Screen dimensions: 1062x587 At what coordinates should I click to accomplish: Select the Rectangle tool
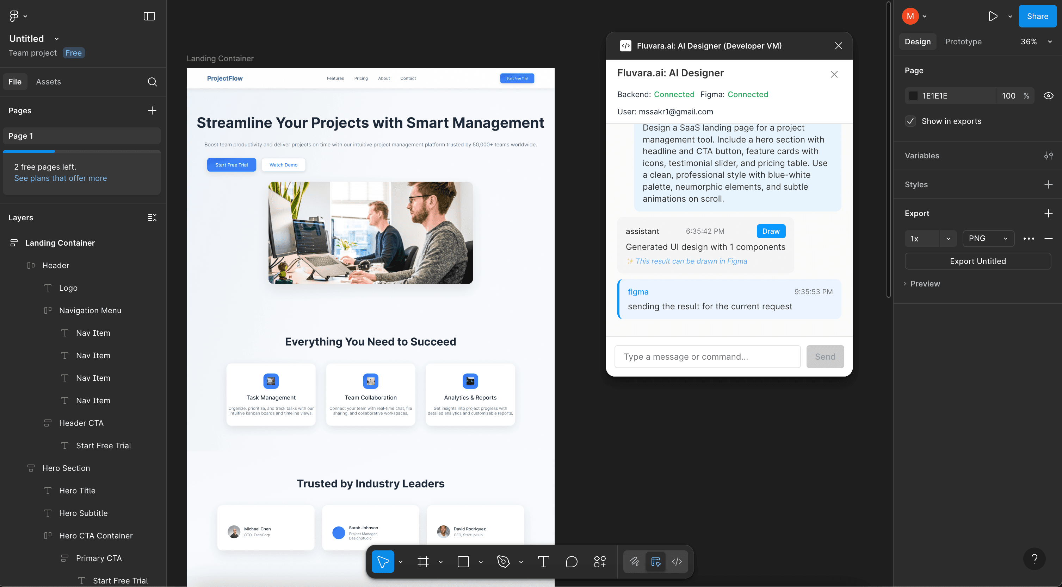point(463,561)
